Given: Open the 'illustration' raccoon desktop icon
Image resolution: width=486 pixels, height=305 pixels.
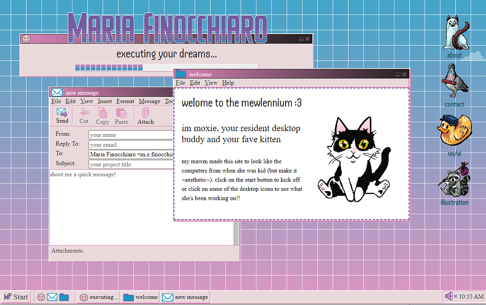Looking at the screenshot, I should tap(454, 182).
